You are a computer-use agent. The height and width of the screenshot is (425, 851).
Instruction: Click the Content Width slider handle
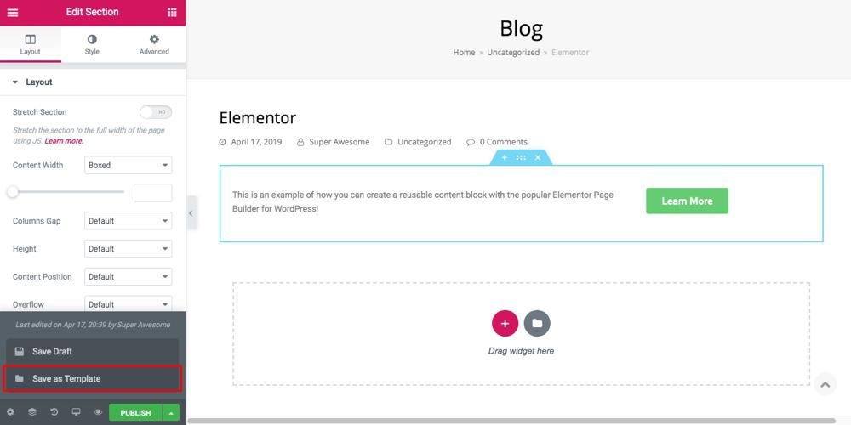pos(13,192)
